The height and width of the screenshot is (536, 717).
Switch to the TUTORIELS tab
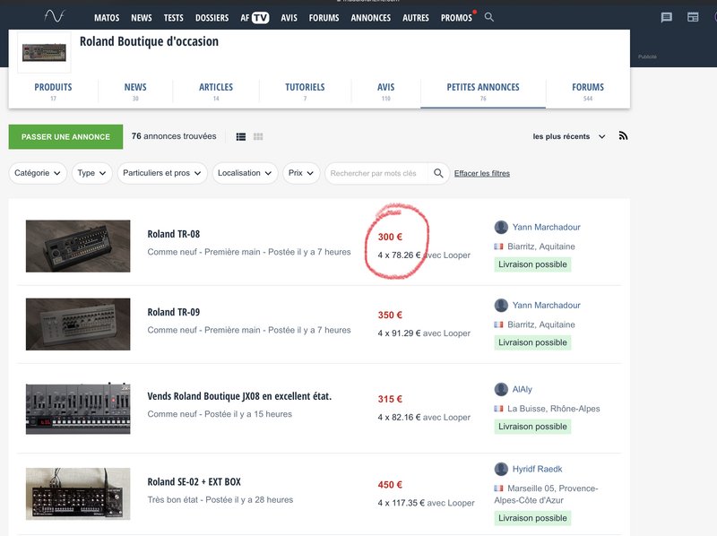[305, 91]
